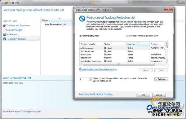
Task: Click the Search Providers magnifier icon
Action: pos(4,30)
